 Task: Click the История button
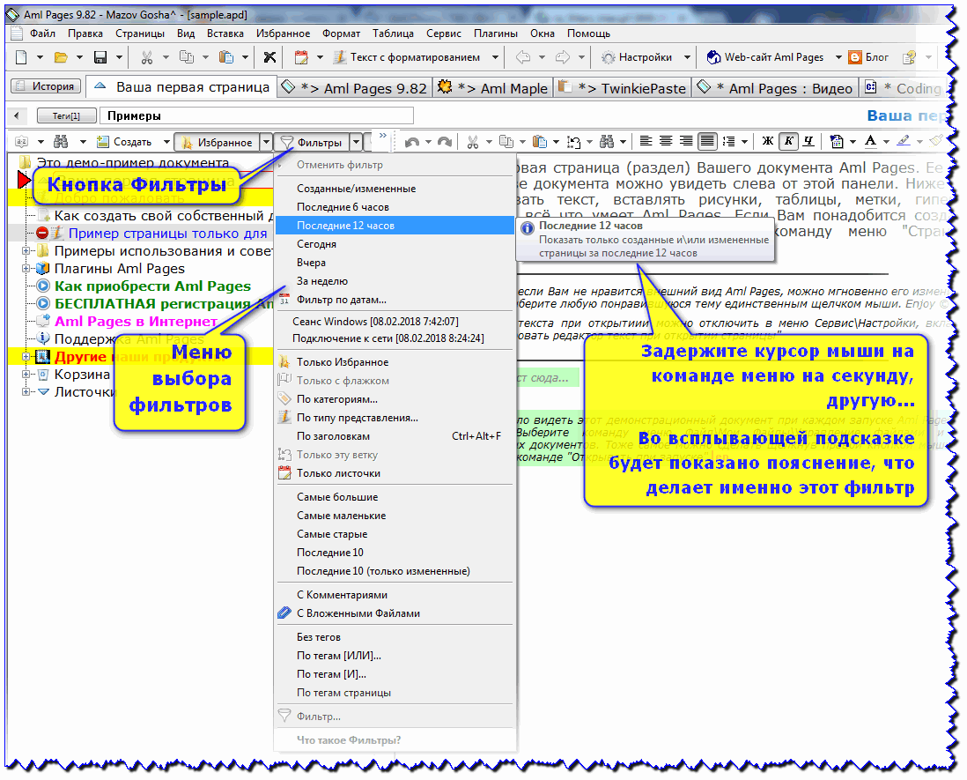click(47, 86)
